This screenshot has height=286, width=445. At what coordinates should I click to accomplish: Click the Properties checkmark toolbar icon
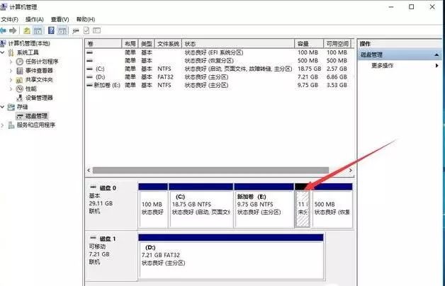click(86, 30)
